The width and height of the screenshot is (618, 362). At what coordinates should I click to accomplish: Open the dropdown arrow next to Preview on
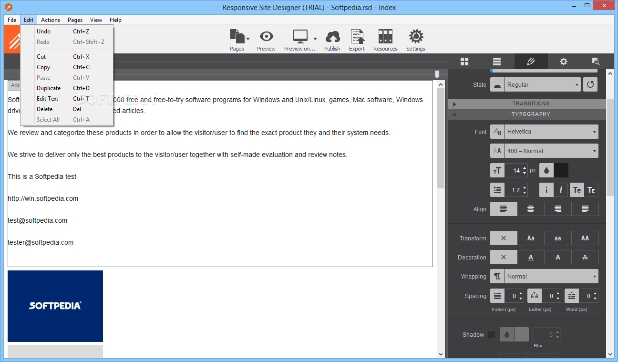pos(315,38)
